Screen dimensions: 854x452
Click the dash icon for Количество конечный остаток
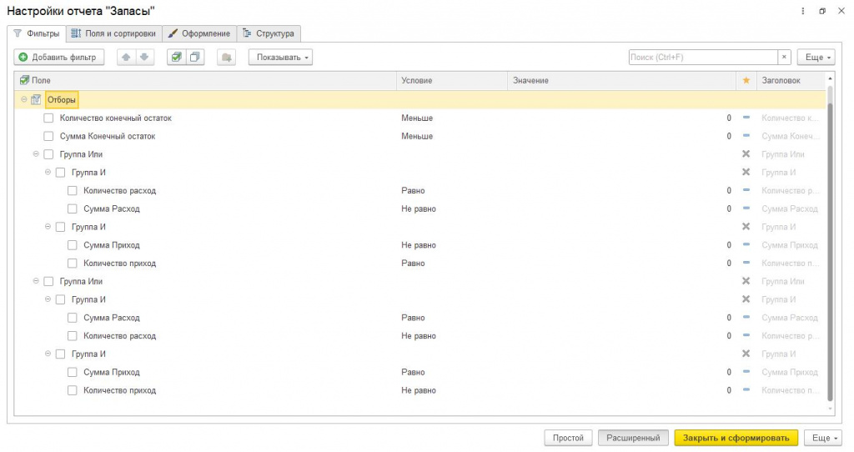point(746,118)
